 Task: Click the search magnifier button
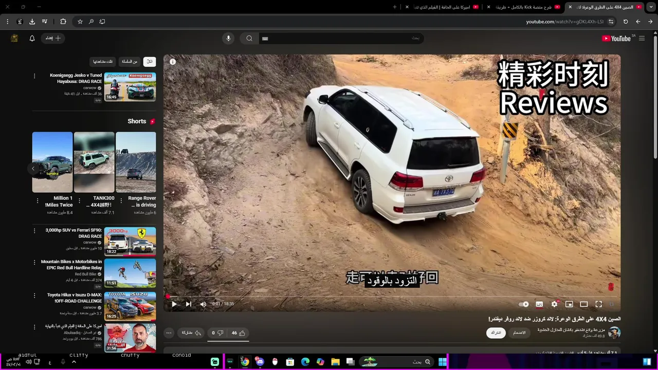(249, 38)
